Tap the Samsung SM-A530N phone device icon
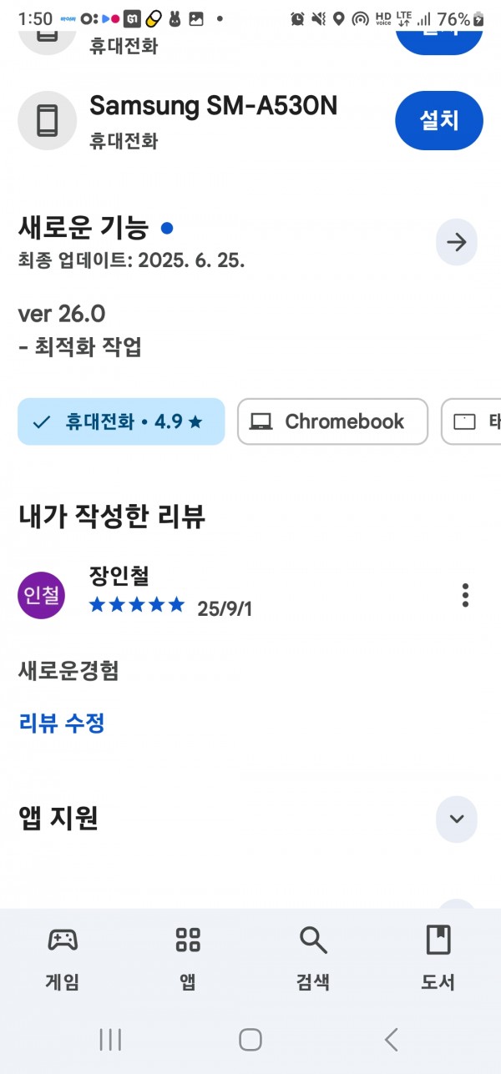501x1074 pixels. (48, 121)
